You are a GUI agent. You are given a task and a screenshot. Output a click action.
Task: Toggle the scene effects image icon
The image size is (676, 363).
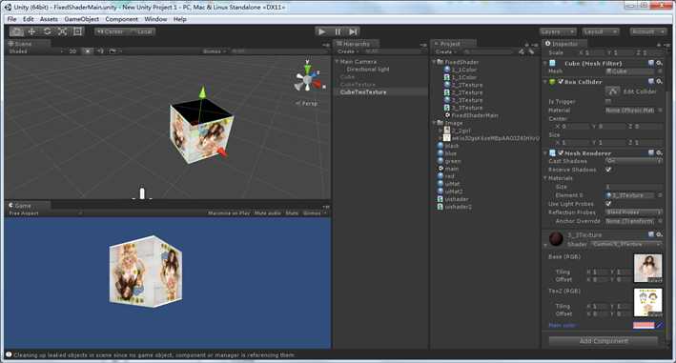coord(113,51)
